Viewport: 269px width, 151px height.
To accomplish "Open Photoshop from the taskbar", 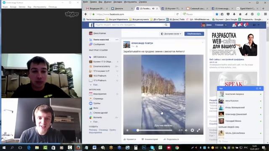I will (x=144, y=148).
